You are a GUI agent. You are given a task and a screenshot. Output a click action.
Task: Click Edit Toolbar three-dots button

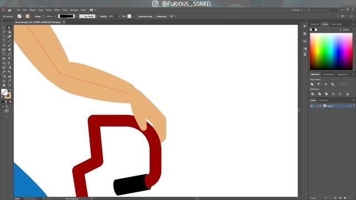click(x=7, y=117)
